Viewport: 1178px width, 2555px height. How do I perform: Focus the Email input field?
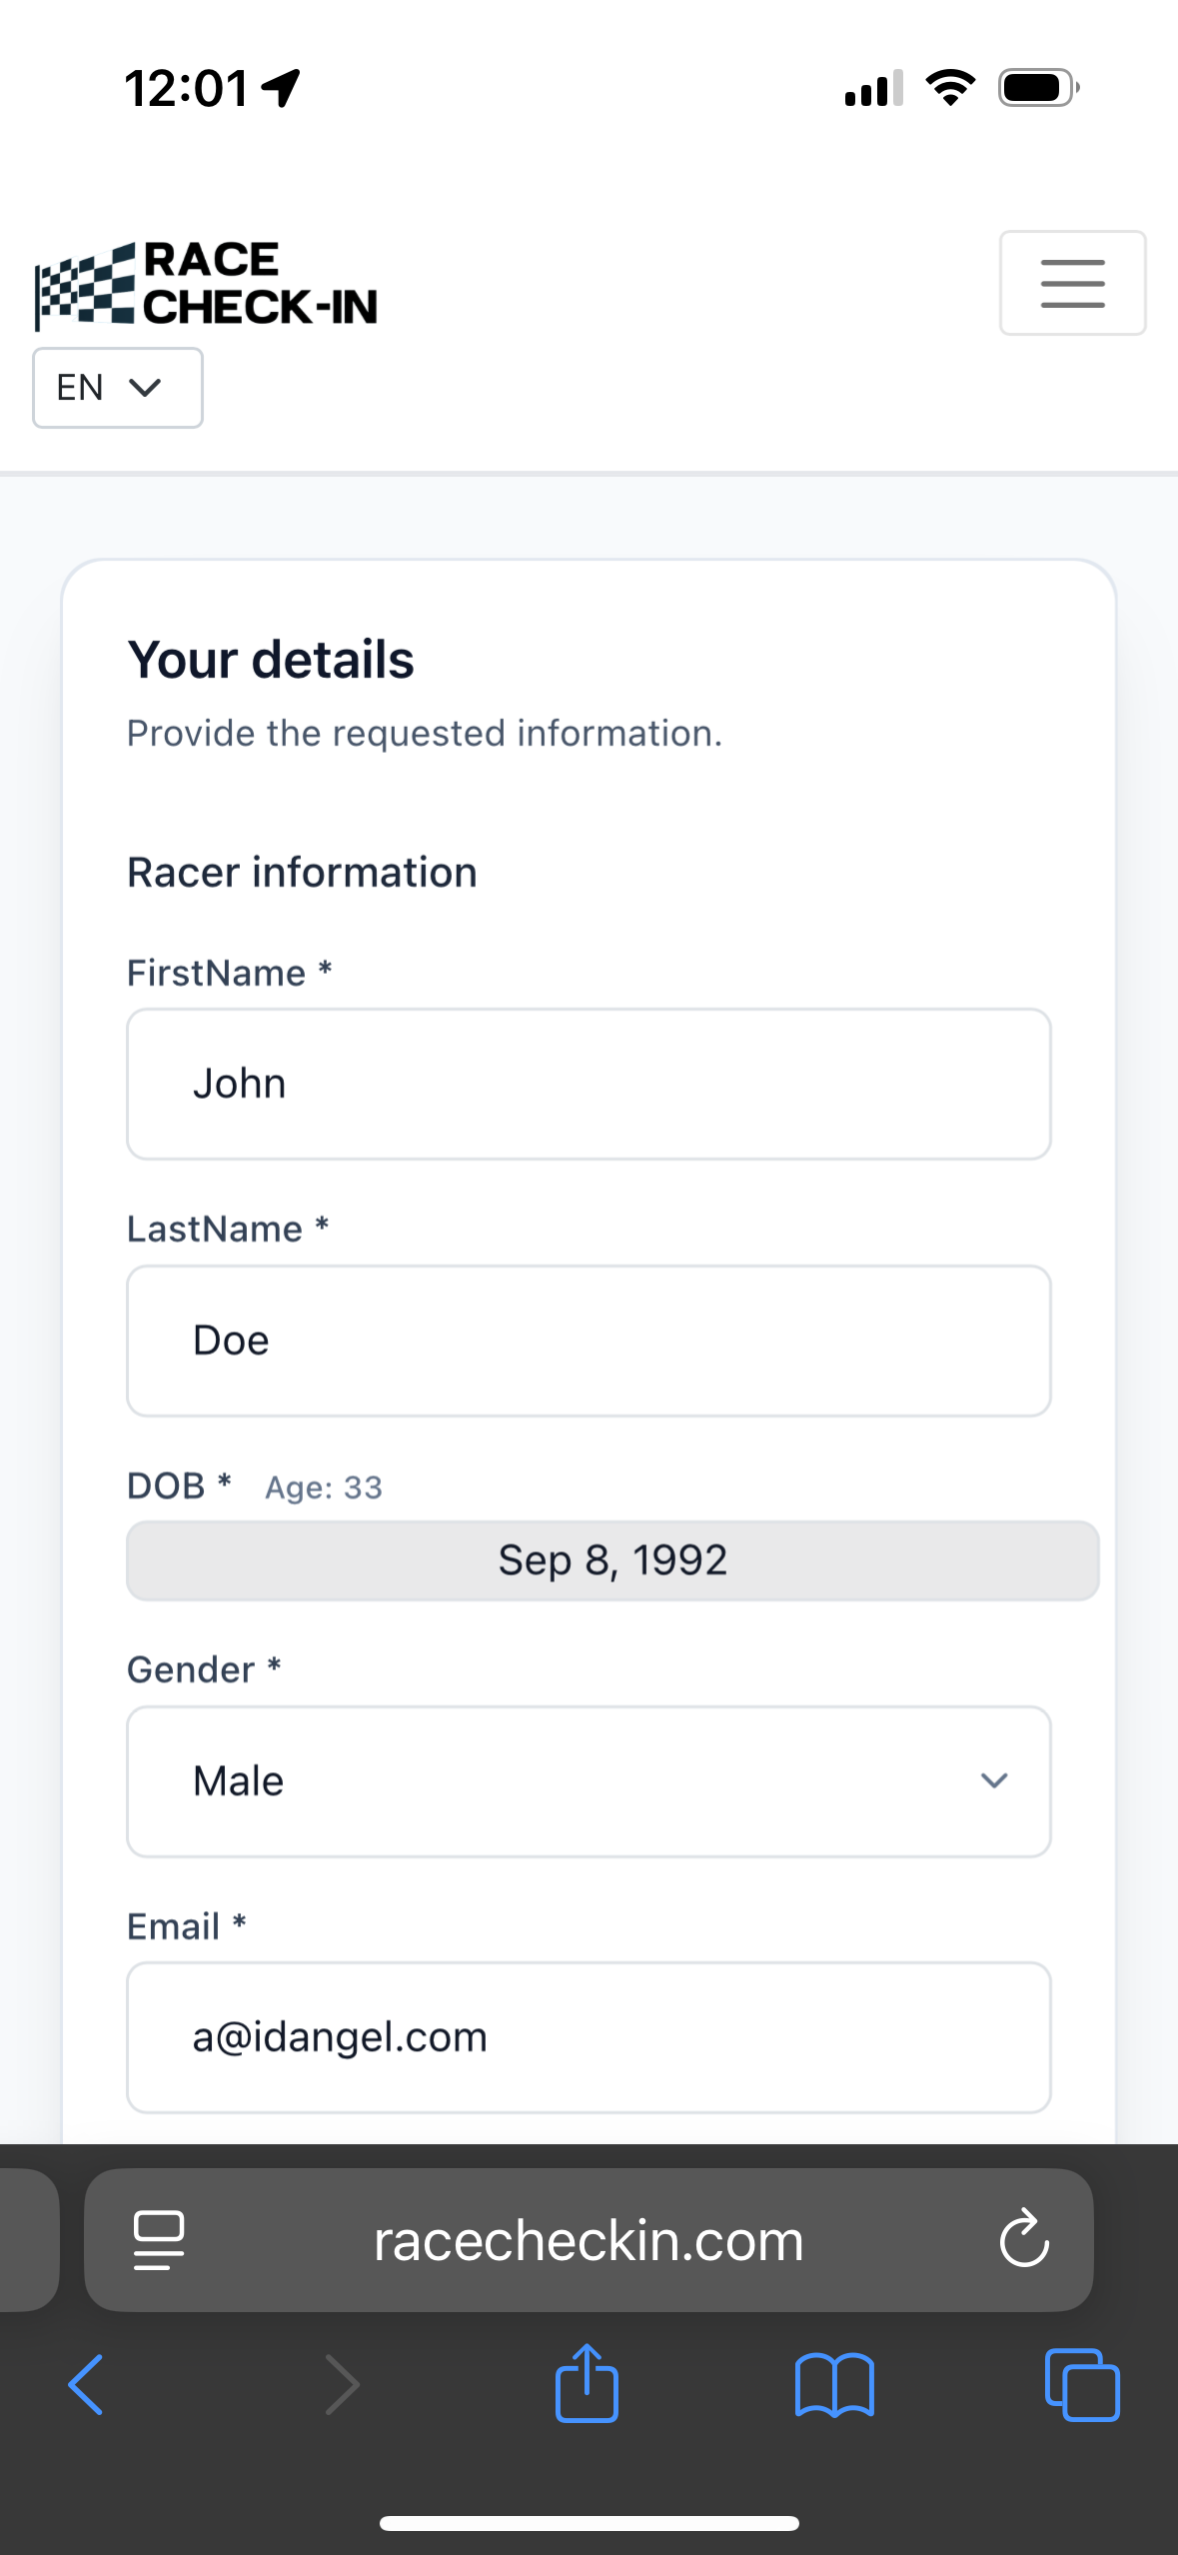589,2037
